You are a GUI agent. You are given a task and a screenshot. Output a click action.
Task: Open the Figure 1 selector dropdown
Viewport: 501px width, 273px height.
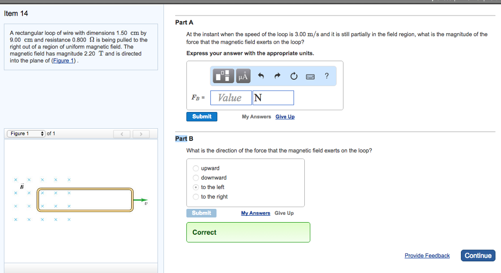click(26, 134)
